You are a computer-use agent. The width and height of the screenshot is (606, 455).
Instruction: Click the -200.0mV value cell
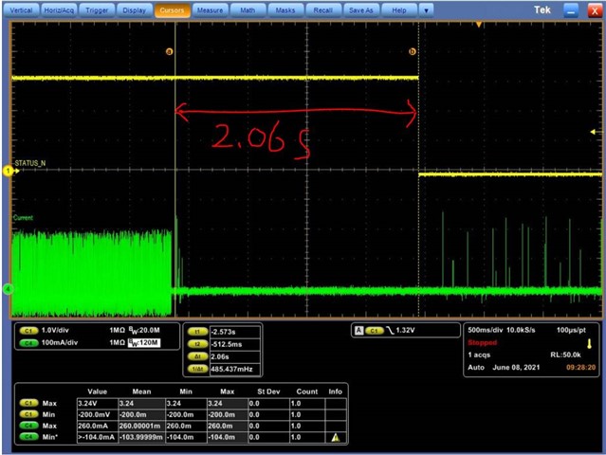point(98,414)
